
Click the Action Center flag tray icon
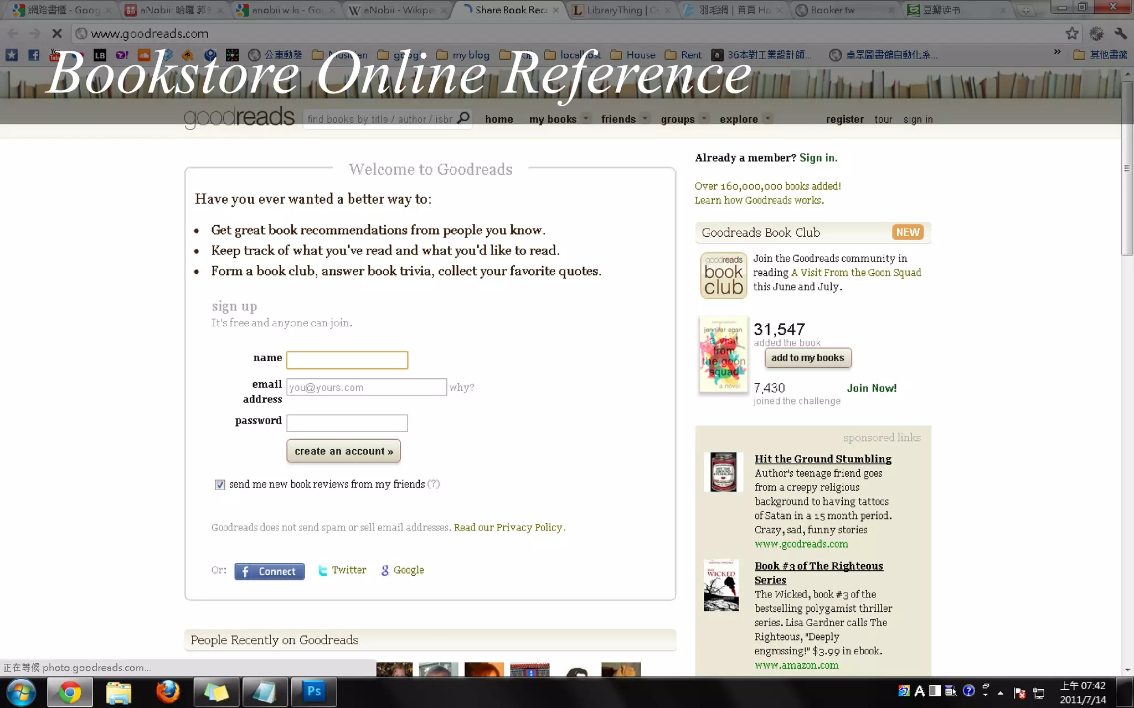tap(1019, 693)
